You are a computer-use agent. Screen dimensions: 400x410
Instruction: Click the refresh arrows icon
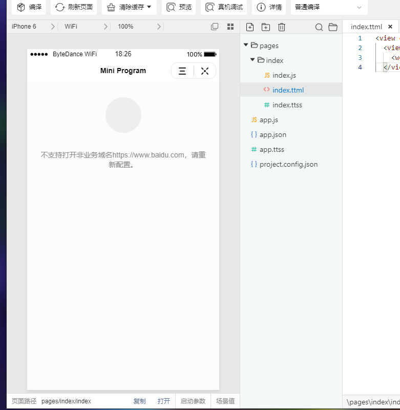point(60,7)
